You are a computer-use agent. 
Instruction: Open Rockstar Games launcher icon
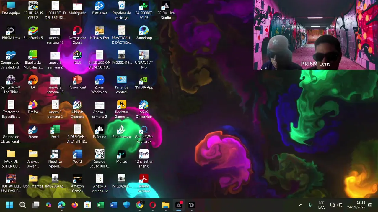click(x=122, y=109)
